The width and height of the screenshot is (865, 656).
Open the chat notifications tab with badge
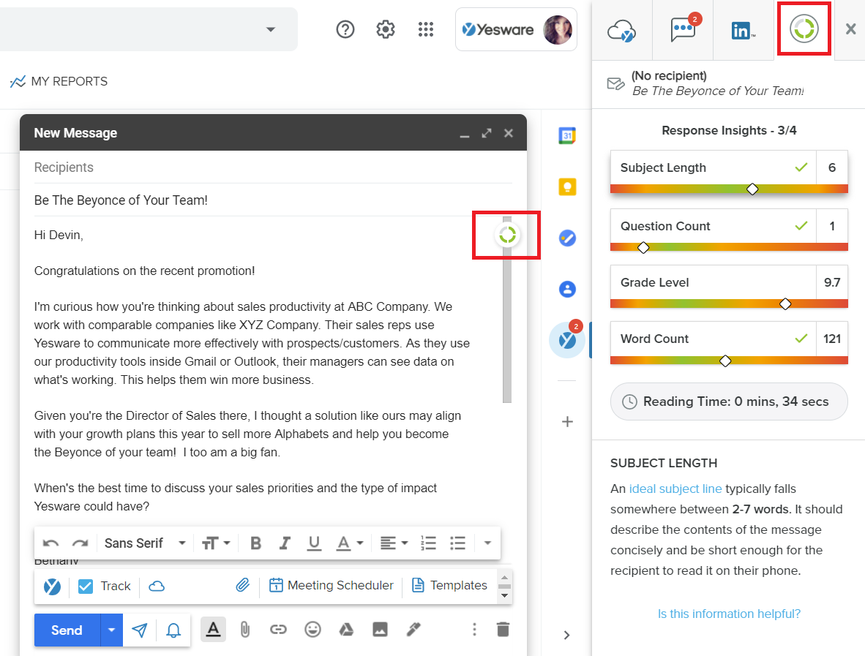(x=684, y=29)
